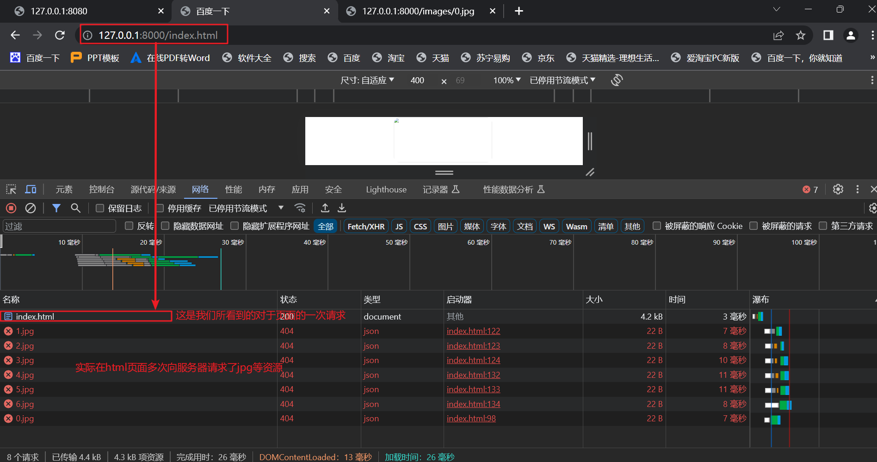877x462 pixels.
Task: Check 被屏蔽的响应 Cookie checkbox
Action: point(657,226)
